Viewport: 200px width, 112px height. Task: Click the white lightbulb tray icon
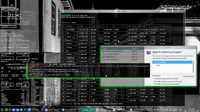pyautogui.click(x=158, y=110)
